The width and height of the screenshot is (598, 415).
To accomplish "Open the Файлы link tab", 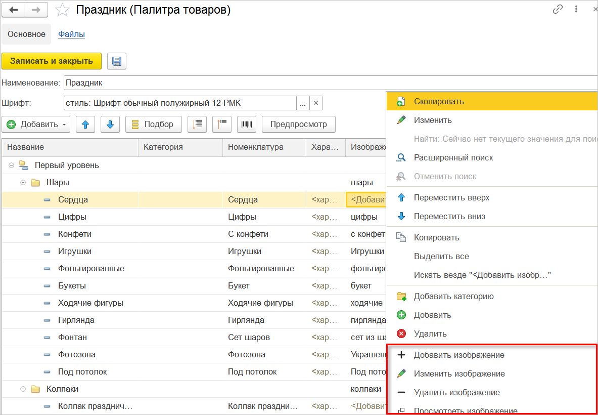I will pos(71,34).
